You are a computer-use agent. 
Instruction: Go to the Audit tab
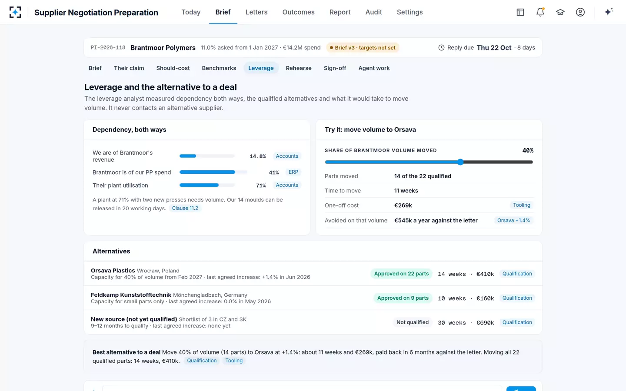(374, 12)
